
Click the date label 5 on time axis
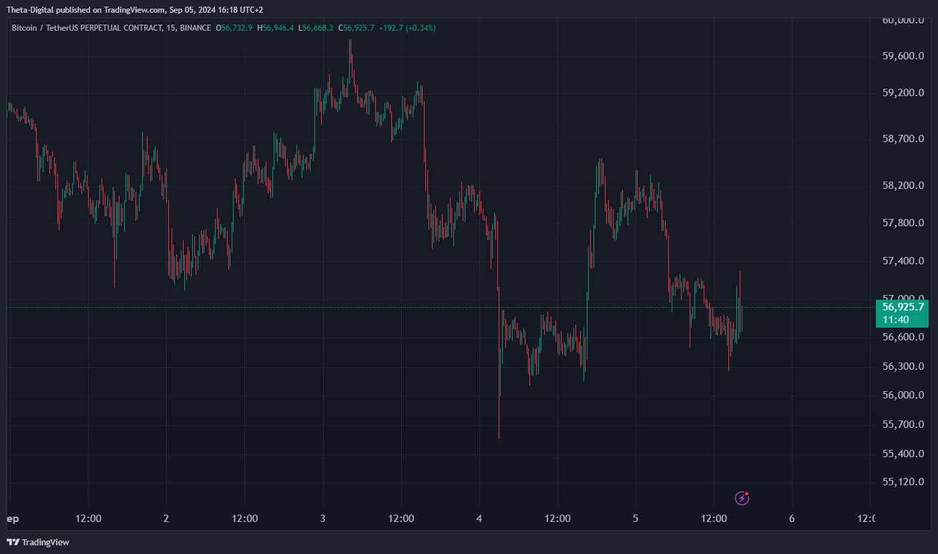pos(636,519)
